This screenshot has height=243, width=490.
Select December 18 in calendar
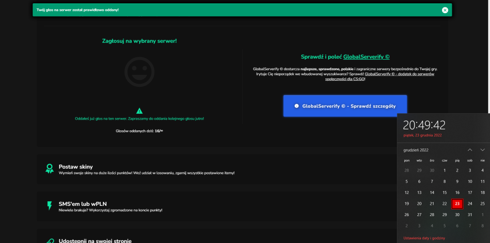click(483, 193)
